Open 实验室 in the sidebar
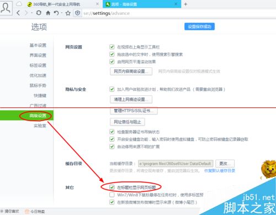 point(40,126)
